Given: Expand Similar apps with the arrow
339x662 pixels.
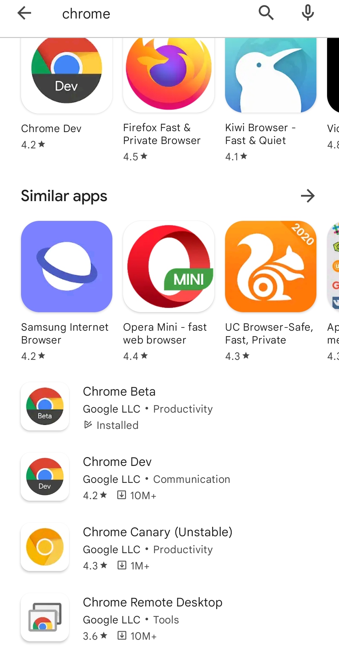Looking at the screenshot, I should (x=308, y=196).
